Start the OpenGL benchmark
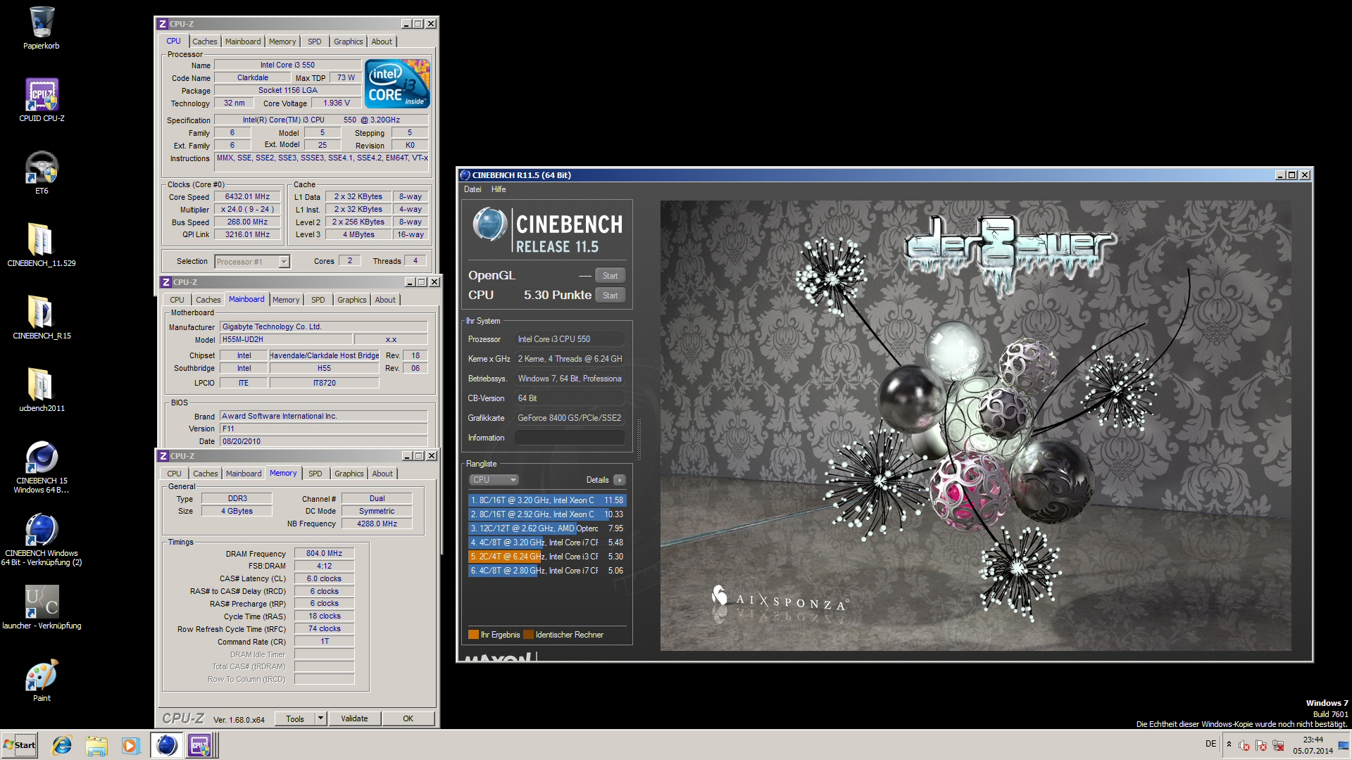Image resolution: width=1352 pixels, height=760 pixels. 610,276
